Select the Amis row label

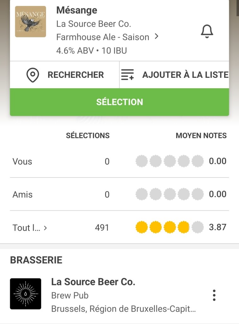tap(22, 195)
